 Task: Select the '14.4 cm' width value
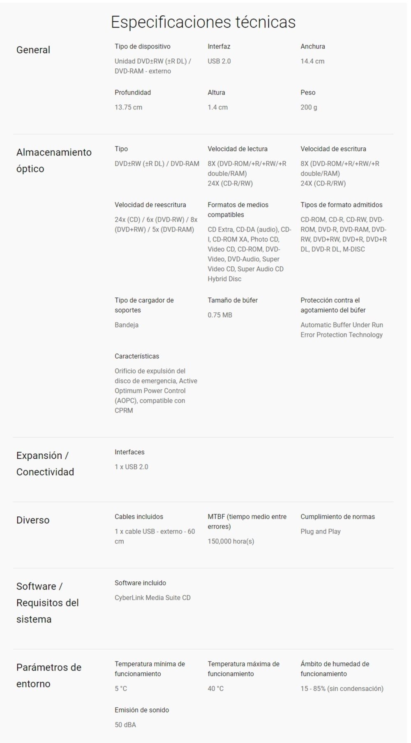(312, 61)
